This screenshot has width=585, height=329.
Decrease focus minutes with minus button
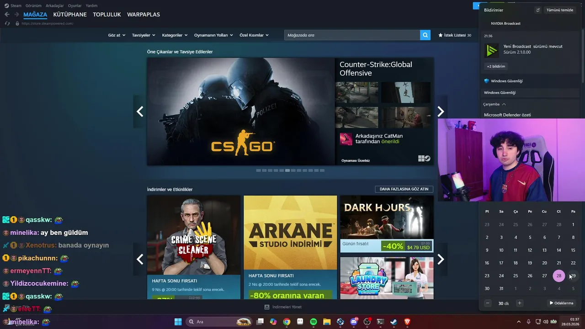pos(488,303)
